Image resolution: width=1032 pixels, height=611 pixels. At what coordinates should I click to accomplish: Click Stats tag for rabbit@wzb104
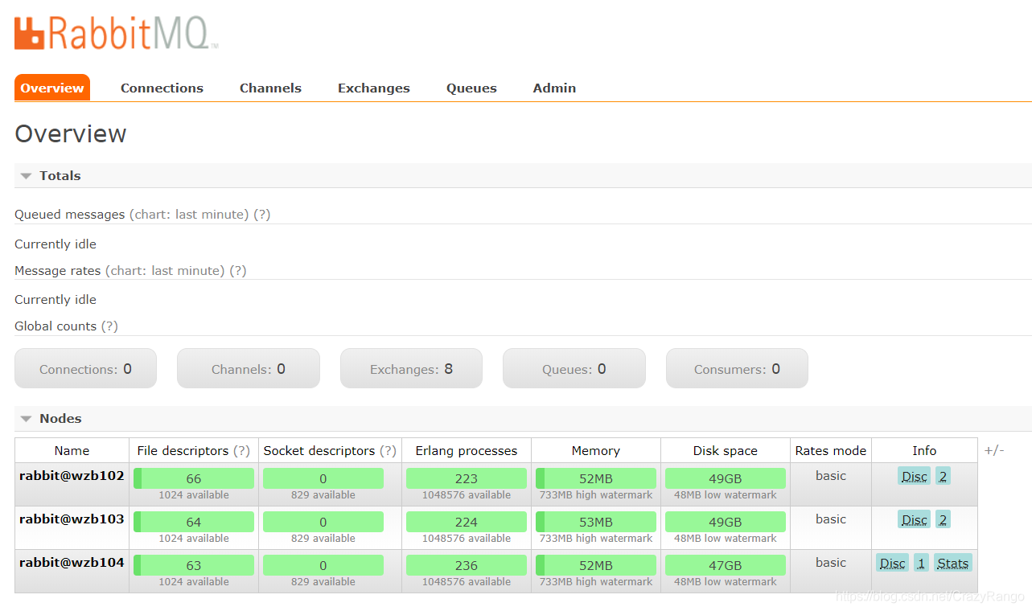click(953, 563)
